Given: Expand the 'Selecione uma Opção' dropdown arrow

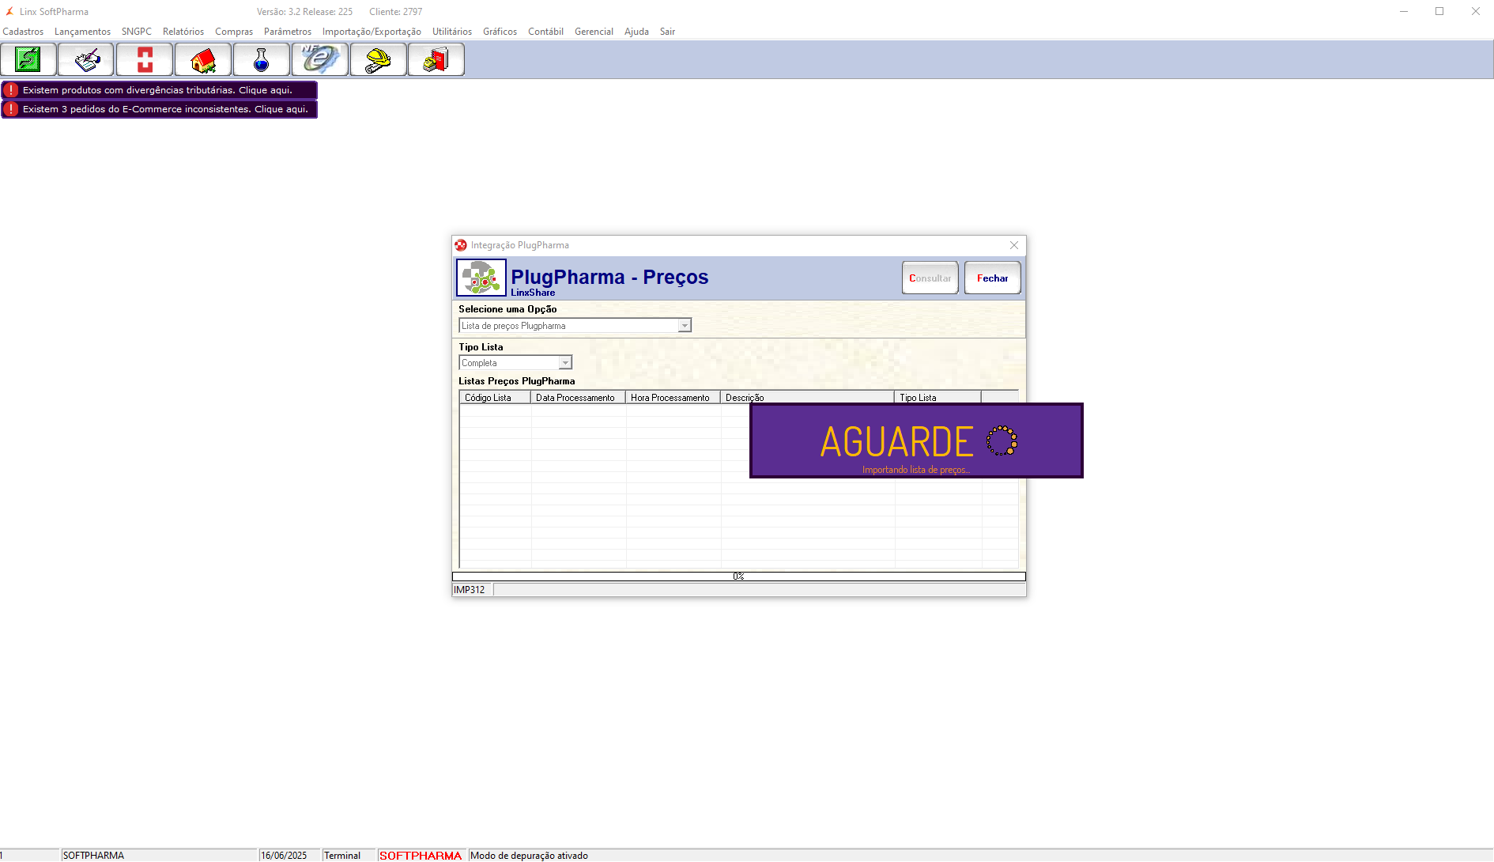Looking at the screenshot, I should pos(685,326).
